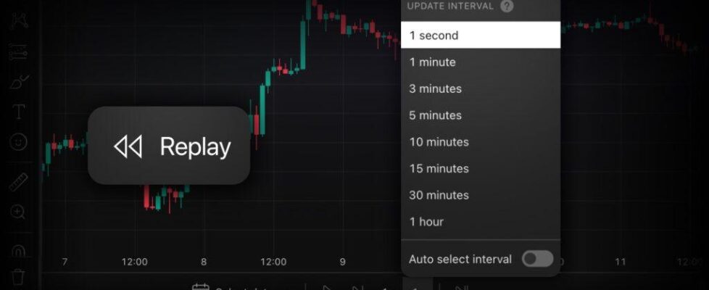Image resolution: width=709 pixels, height=290 pixels.
Task: Select the Text tool
Action: point(20,112)
